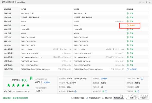
Task: Click the check icon in 蜂窝地址 row
Action: click(128, 41)
